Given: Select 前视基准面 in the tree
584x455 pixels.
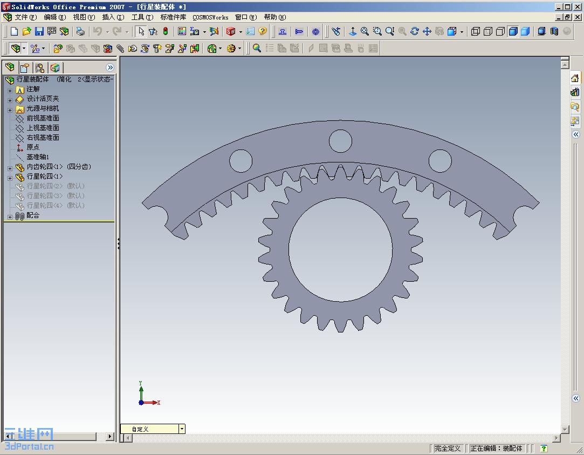Looking at the screenshot, I should (x=43, y=118).
